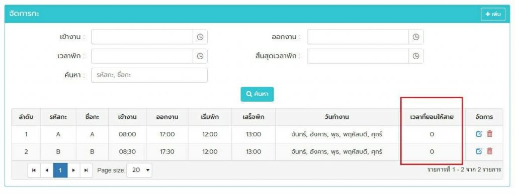The image size is (515, 195).
Task: Focus the ออกงาน time input
Action: tap(358, 37)
